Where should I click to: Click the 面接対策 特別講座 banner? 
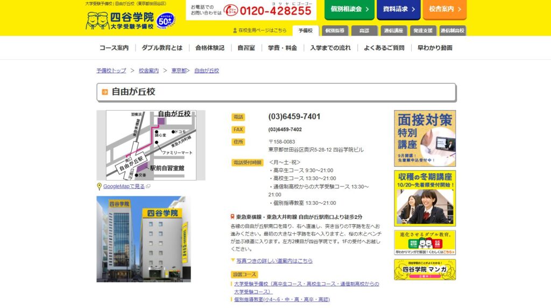(425, 138)
